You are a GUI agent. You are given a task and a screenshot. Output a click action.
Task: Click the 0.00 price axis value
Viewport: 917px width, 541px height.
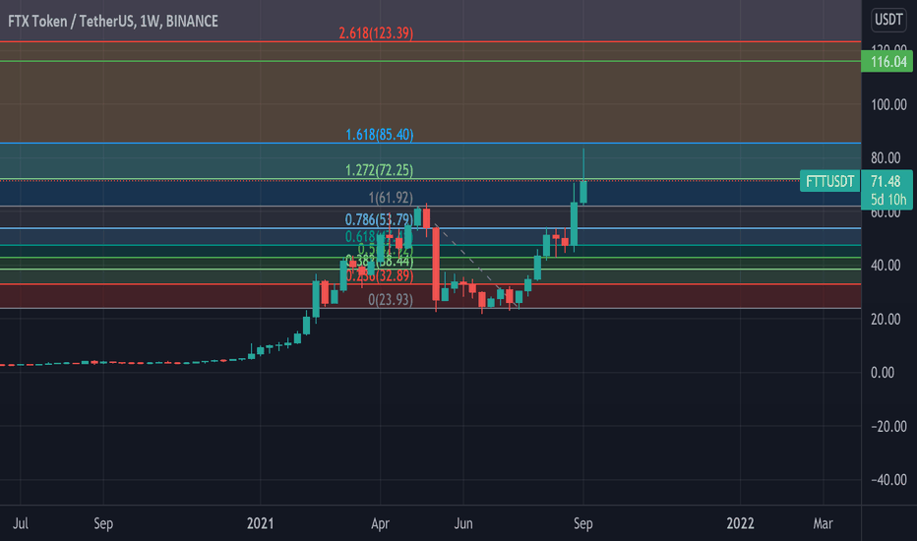[x=883, y=373]
